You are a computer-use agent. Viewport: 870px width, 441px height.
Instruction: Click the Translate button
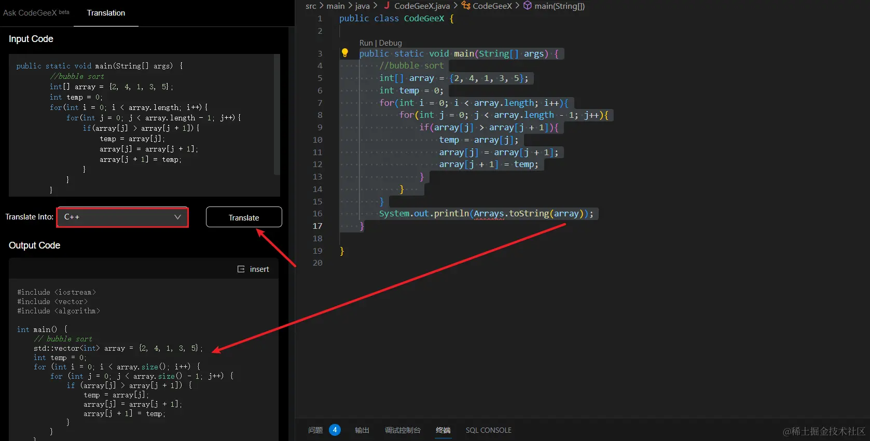(x=244, y=217)
